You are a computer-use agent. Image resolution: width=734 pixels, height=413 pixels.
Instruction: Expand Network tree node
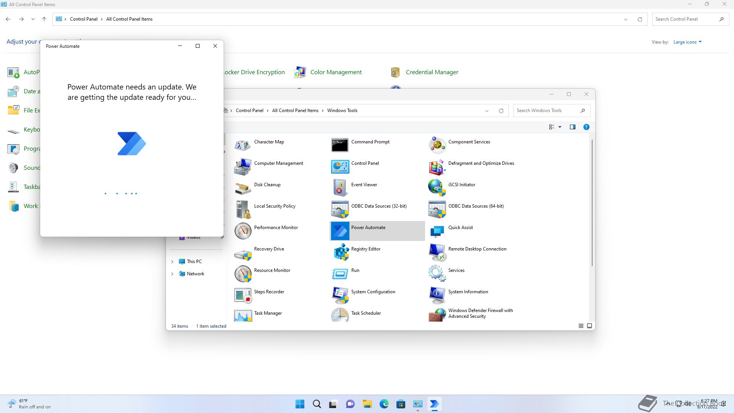click(172, 274)
